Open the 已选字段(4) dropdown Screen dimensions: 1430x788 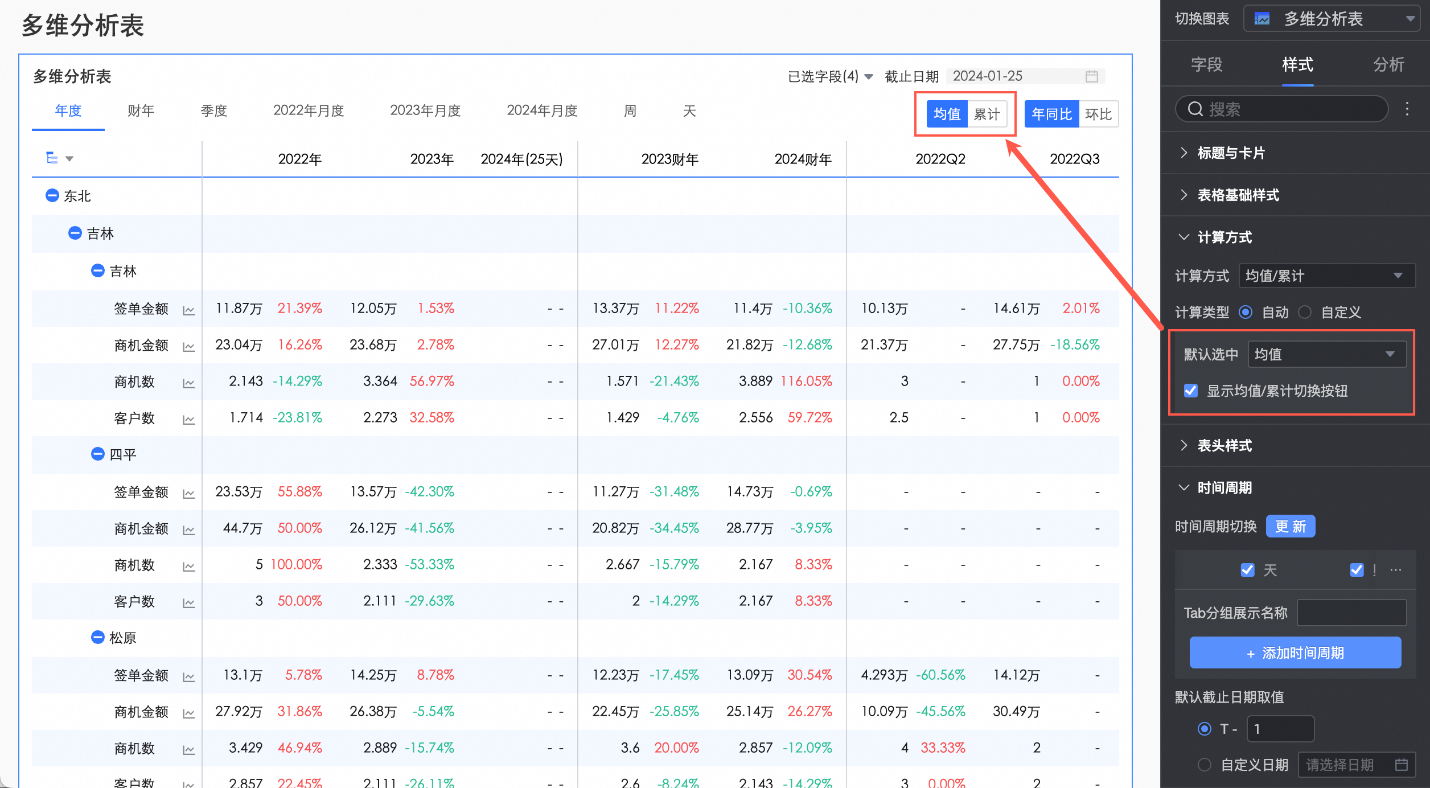829,76
